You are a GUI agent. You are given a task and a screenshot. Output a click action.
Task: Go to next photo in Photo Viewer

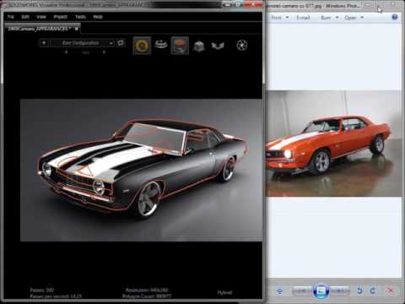click(x=340, y=290)
